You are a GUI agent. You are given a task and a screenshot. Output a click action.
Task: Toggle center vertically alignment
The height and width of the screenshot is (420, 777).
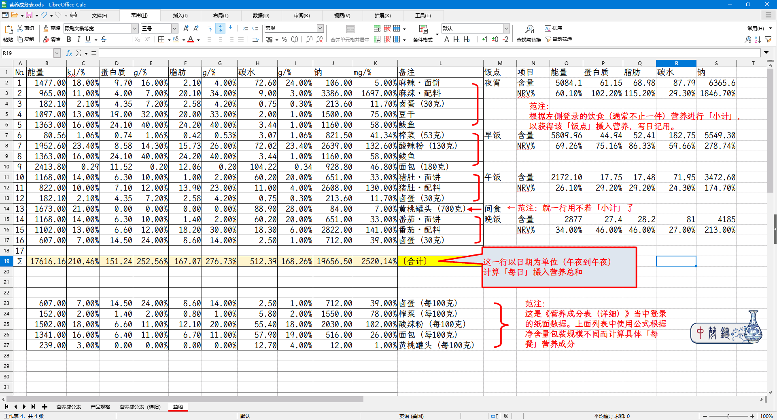[220, 28]
